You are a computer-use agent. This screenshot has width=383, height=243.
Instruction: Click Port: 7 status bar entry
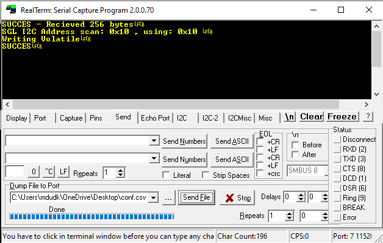tap(353, 236)
